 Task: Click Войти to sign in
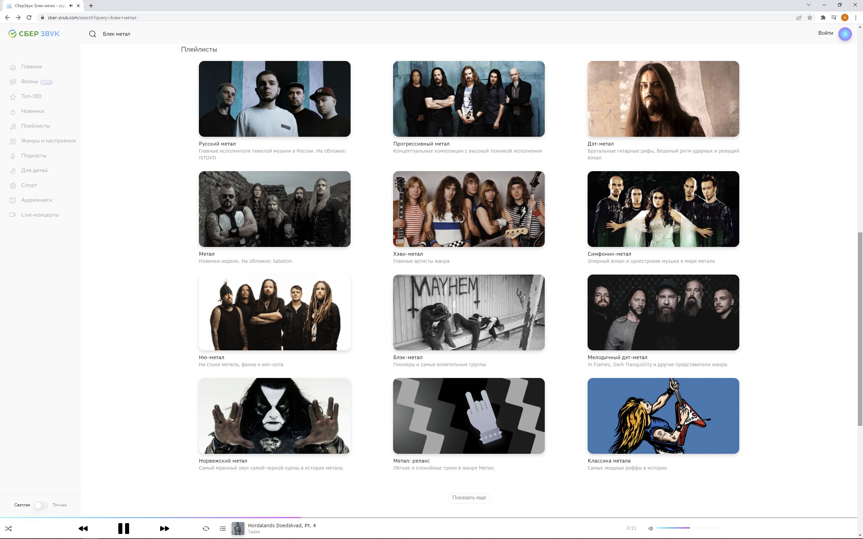point(825,33)
